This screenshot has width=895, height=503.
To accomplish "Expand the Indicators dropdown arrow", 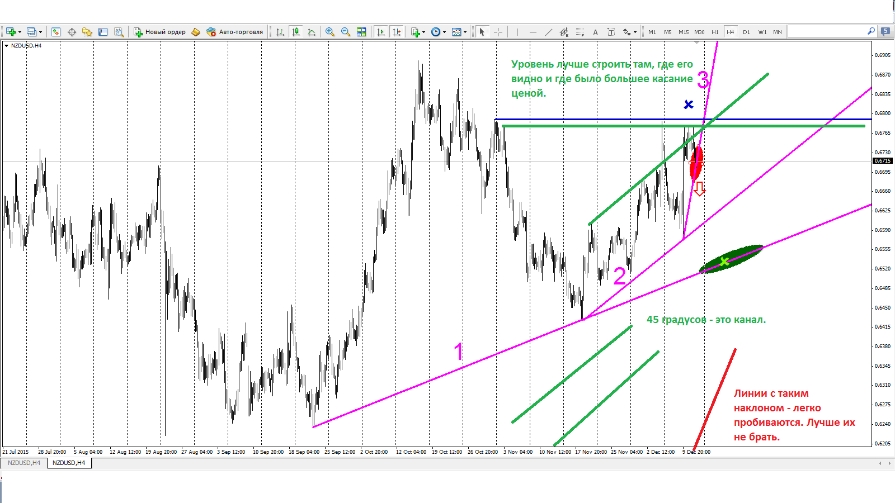I will (423, 32).
